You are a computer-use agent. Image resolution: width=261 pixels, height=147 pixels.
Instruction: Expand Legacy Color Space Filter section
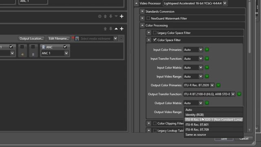(x=149, y=33)
